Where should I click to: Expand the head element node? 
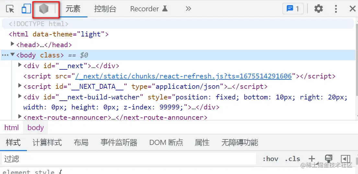13,44
